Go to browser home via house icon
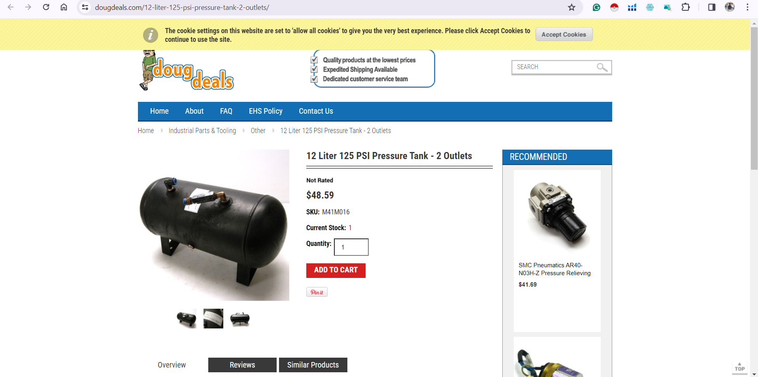This screenshot has width=758, height=377. point(64,7)
